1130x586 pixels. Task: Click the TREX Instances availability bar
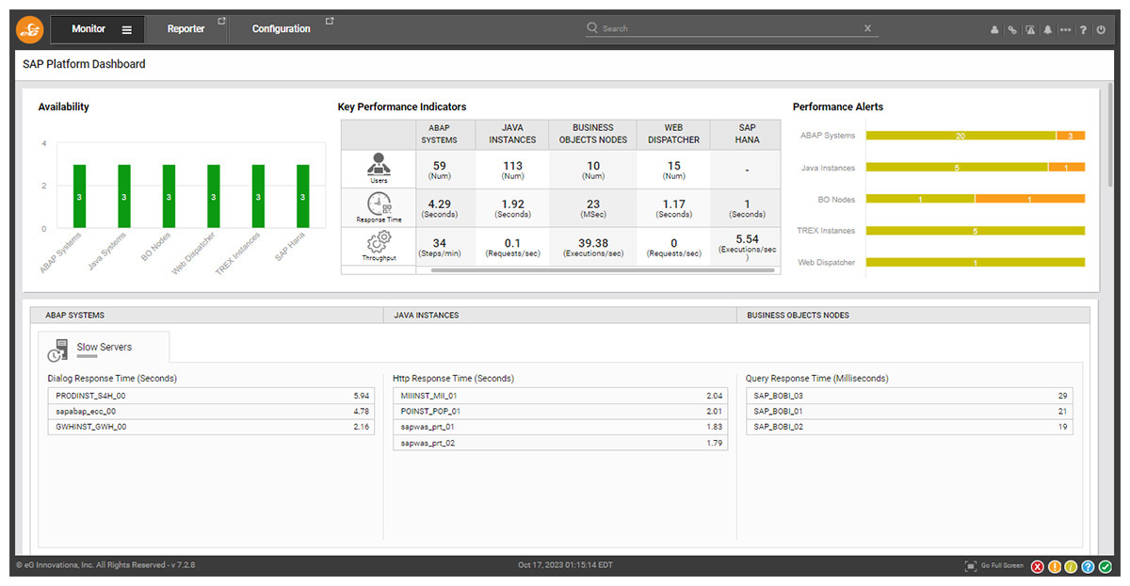(258, 196)
